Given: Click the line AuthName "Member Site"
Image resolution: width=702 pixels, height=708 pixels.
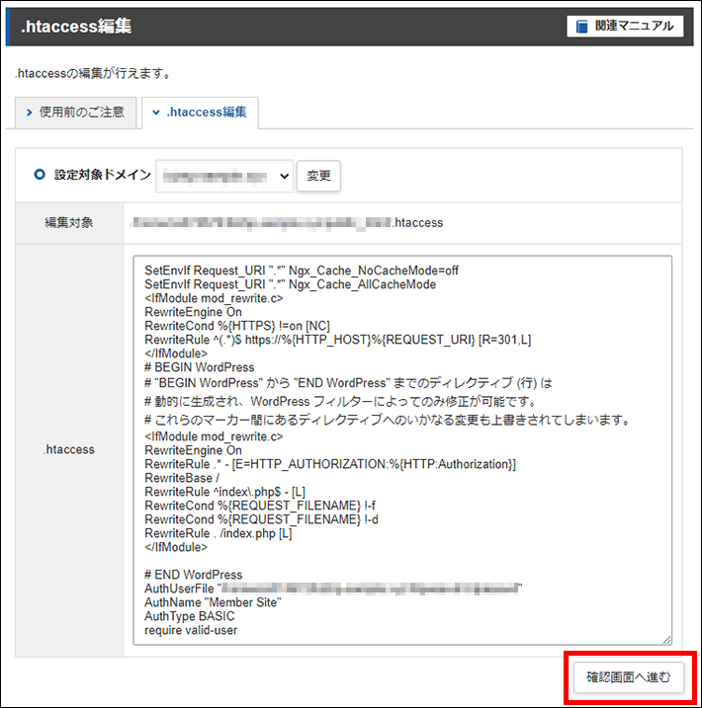Looking at the screenshot, I should click(213, 602).
